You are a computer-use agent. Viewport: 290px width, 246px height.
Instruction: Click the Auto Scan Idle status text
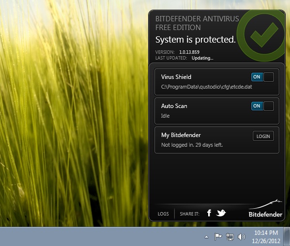[x=165, y=116]
